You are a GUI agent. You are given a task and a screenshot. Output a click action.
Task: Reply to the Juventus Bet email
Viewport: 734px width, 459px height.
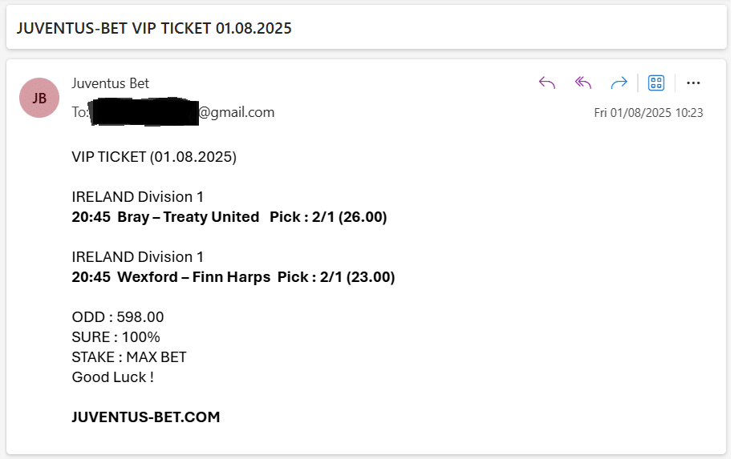click(x=547, y=83)
